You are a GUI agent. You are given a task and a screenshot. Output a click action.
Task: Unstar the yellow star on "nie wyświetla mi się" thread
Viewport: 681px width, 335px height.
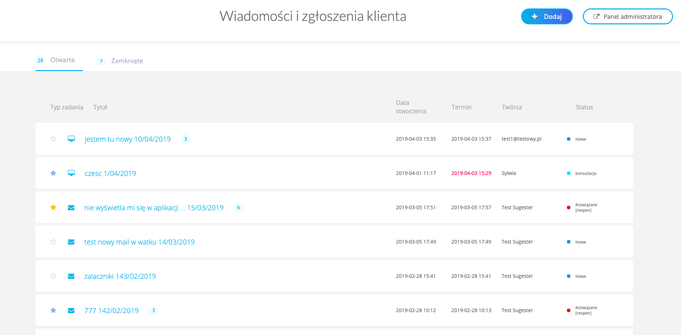point(53,207)
